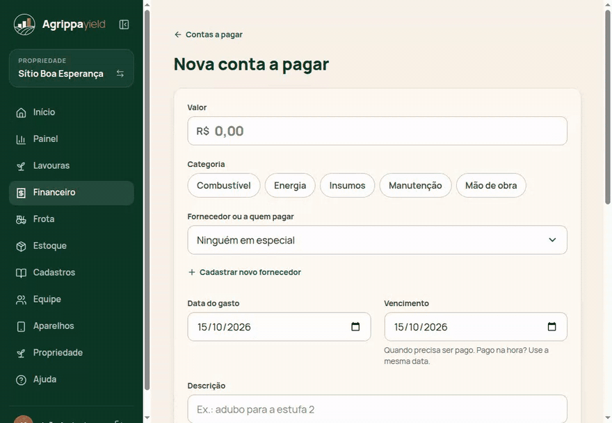Click the plus icon for new fornecedor

[x=192, y=272]
